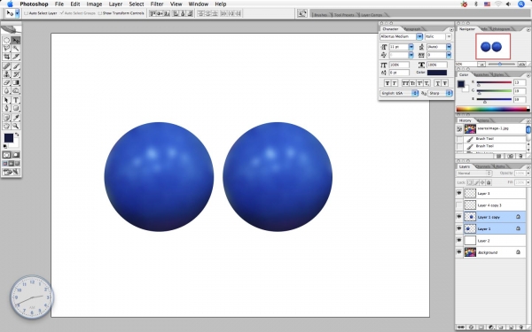The height and width of the screenshot is (332, 532).
Task: Click the color spectrum ramp bar
Action: click(493, 109)
